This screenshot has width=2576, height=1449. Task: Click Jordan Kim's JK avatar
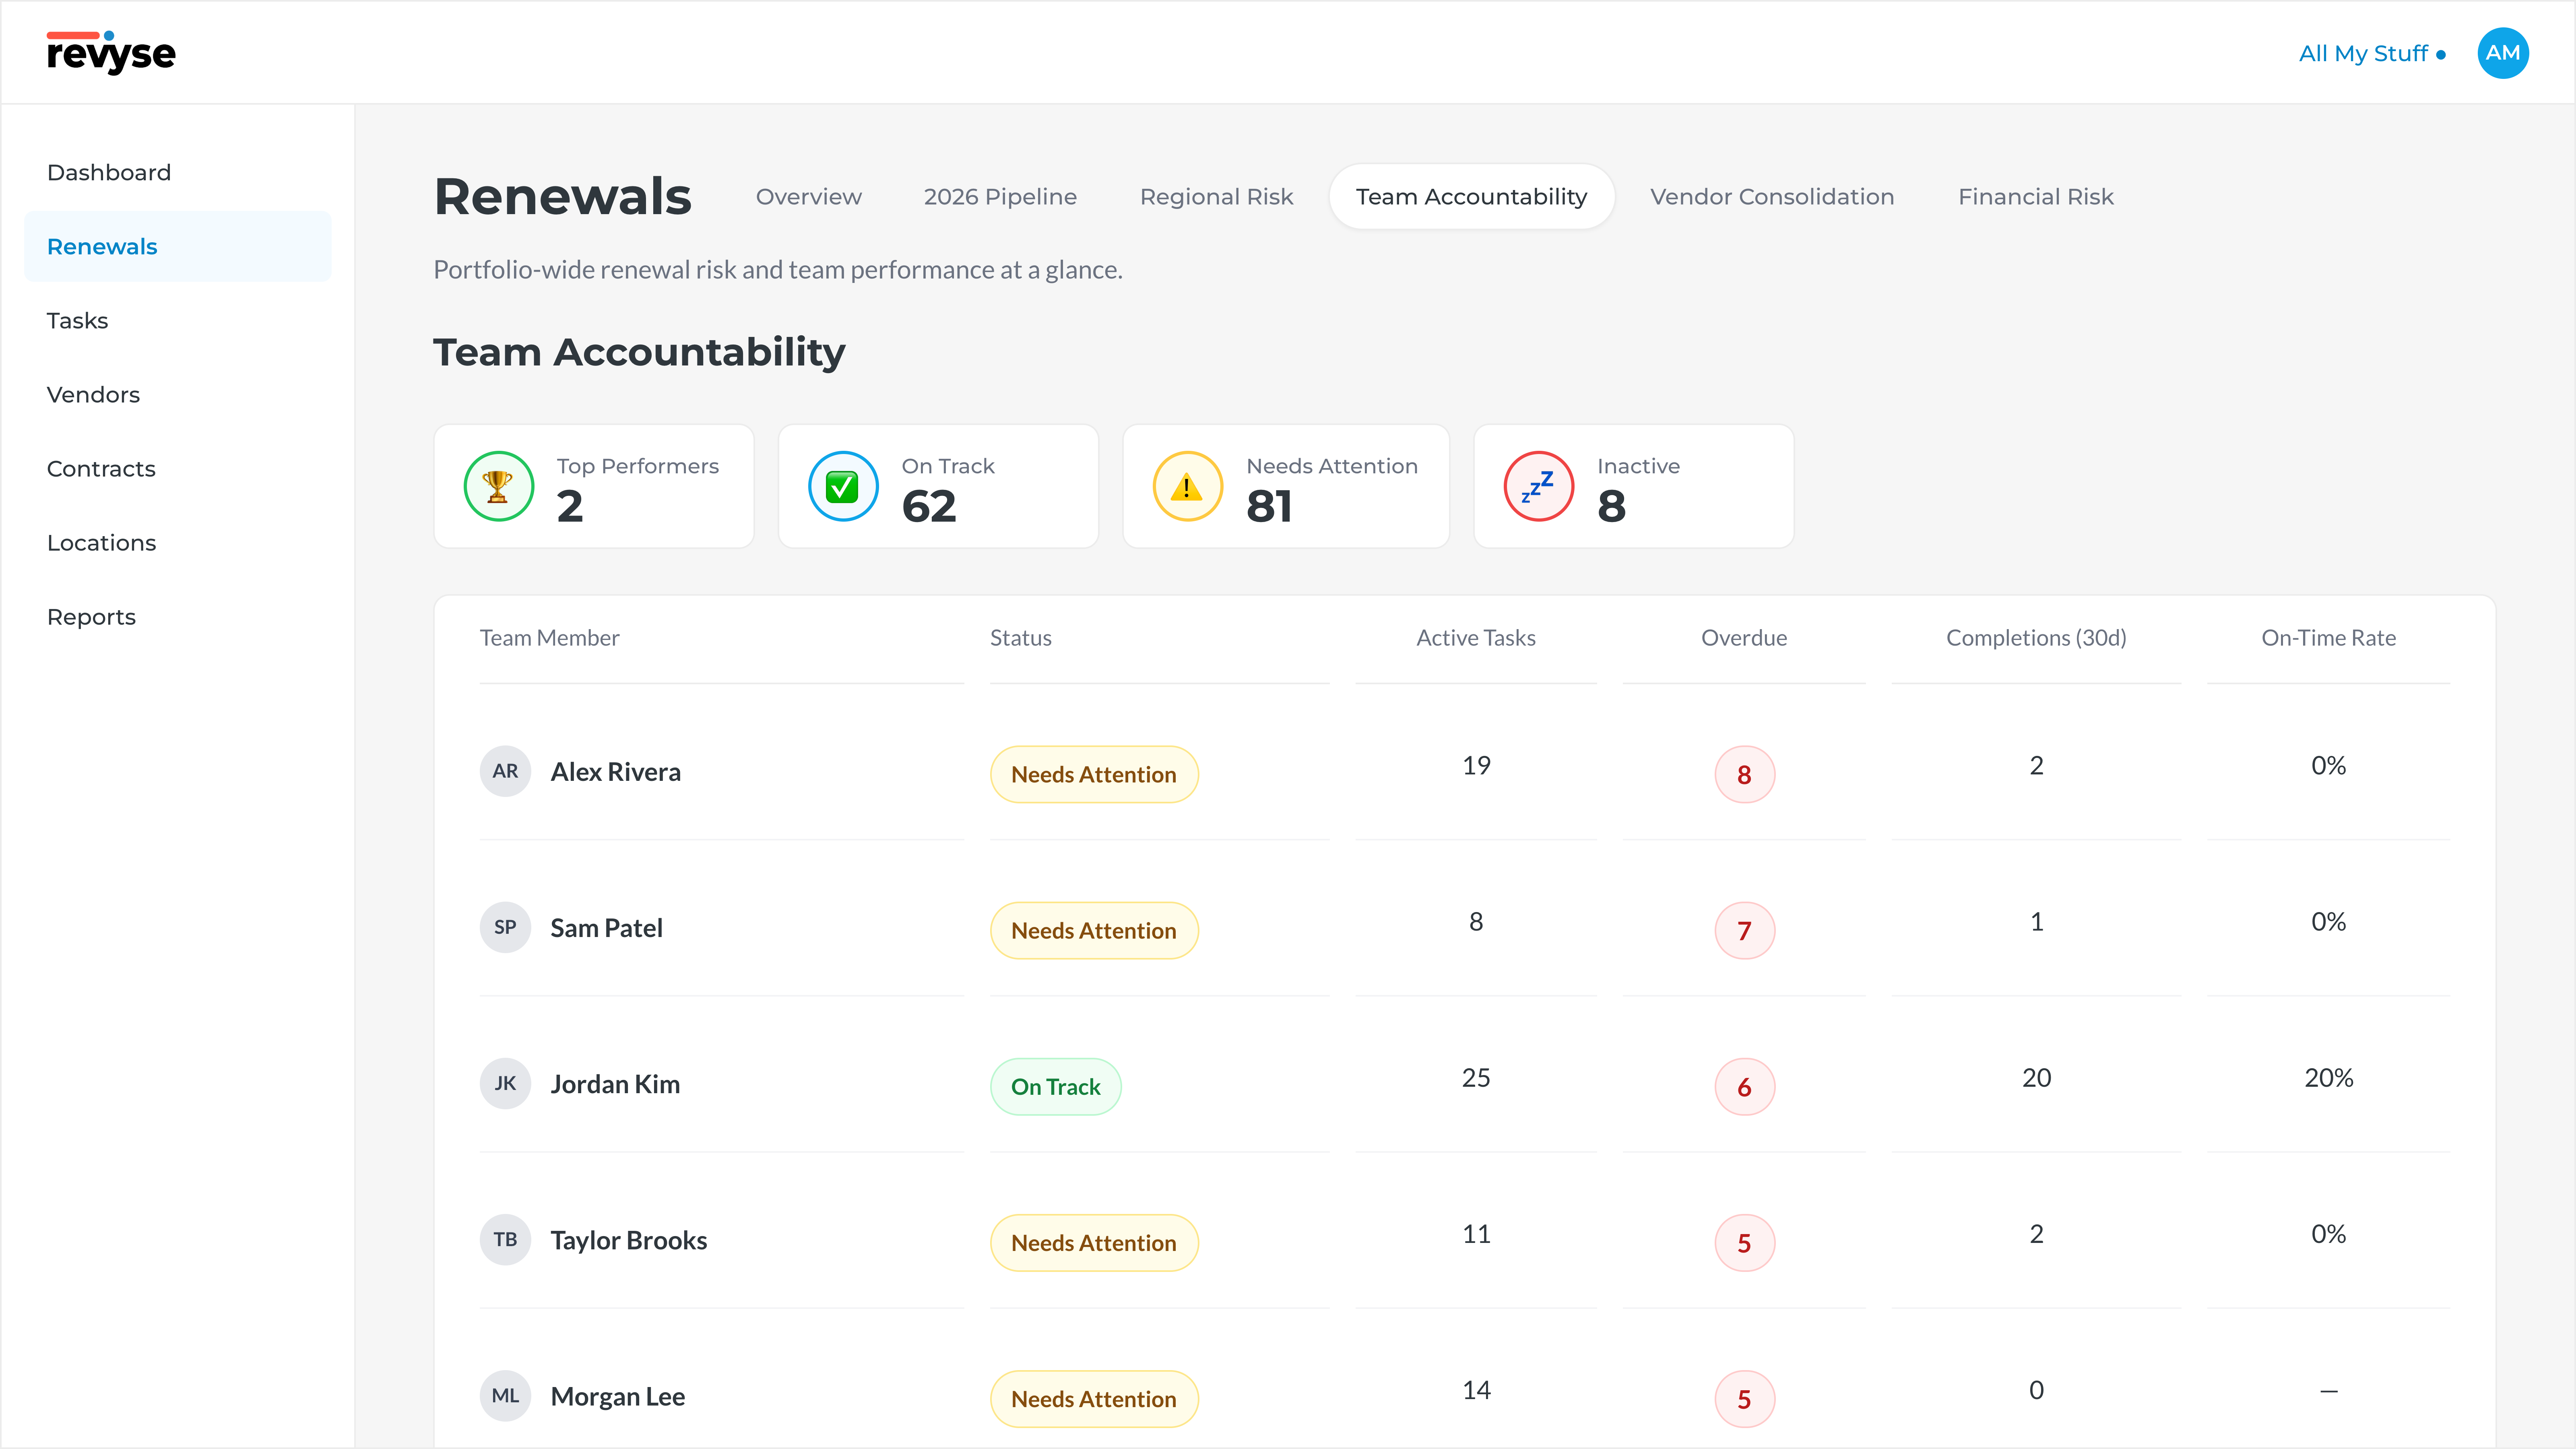click(505, 1083)
